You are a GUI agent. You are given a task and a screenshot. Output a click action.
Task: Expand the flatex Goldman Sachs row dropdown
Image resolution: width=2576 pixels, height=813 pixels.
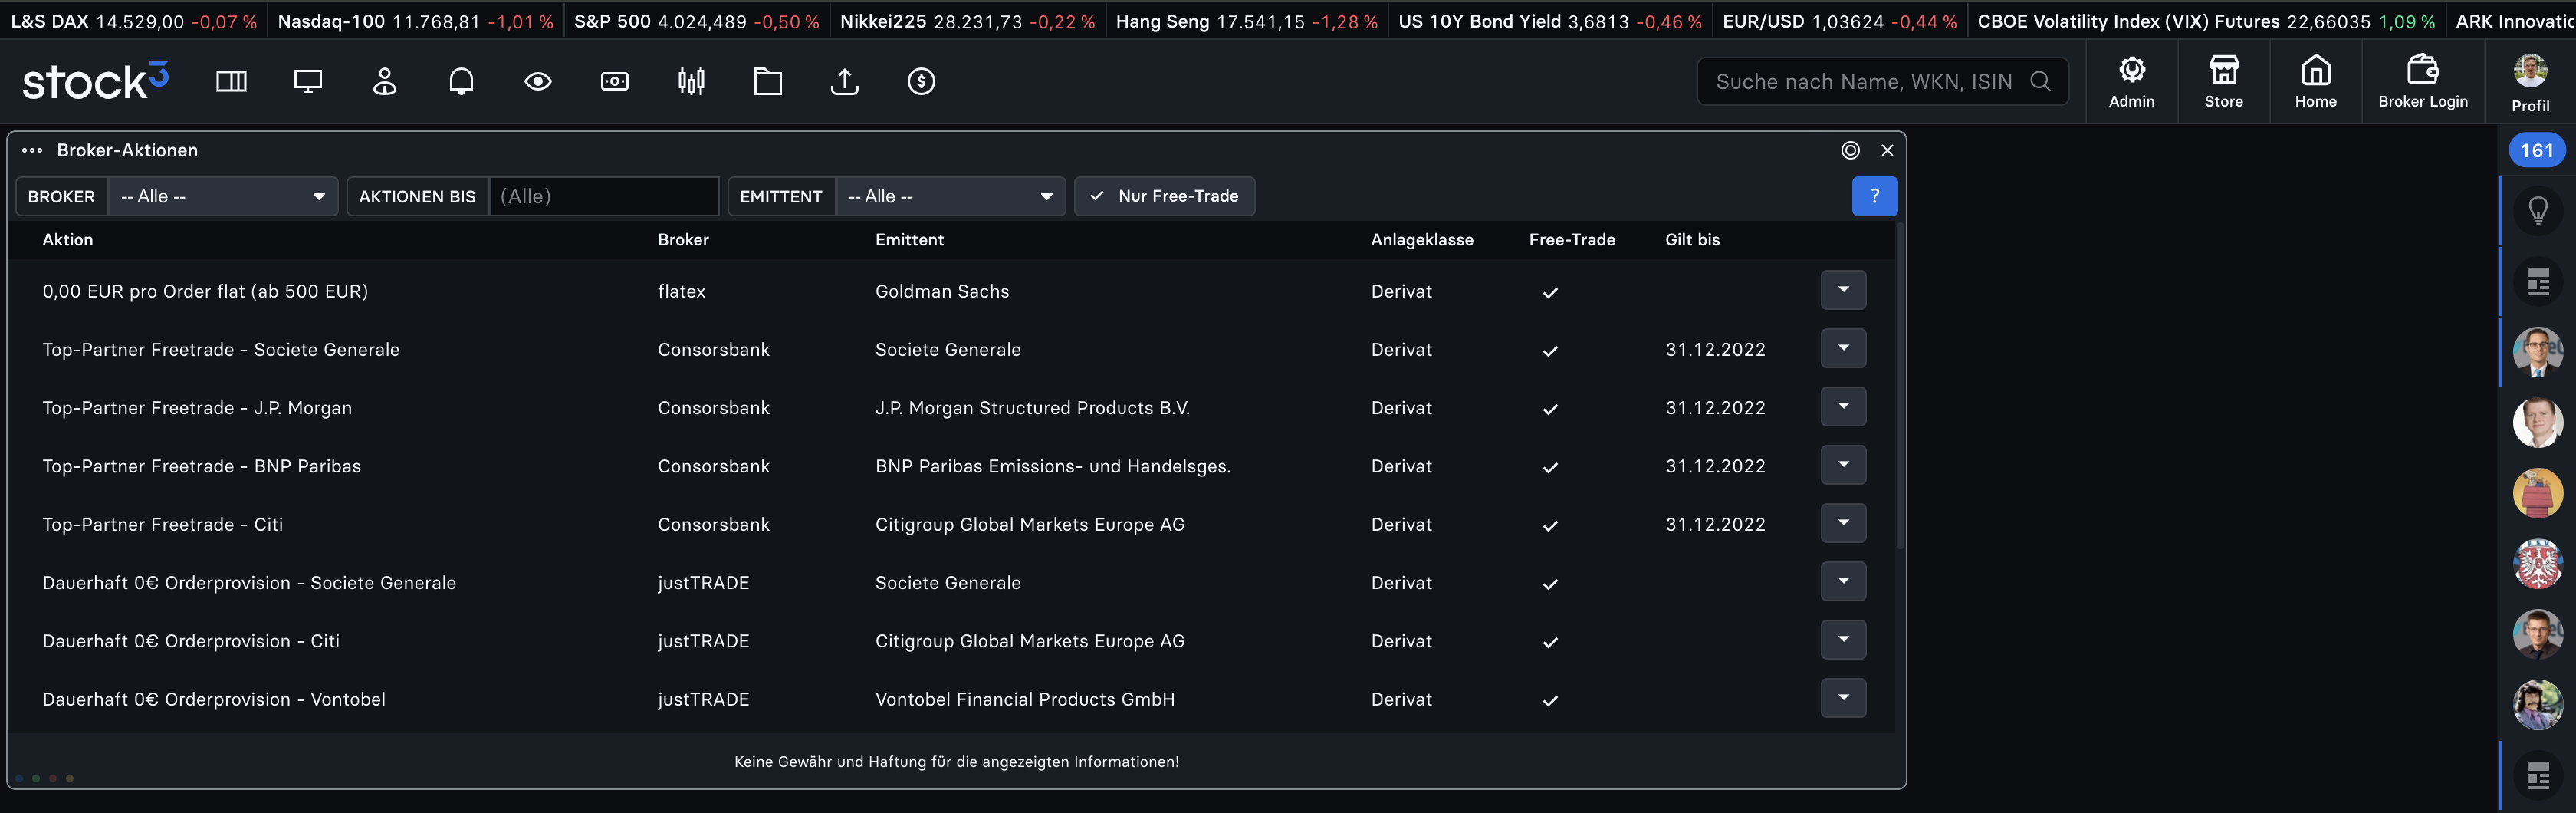[1843, 290]
